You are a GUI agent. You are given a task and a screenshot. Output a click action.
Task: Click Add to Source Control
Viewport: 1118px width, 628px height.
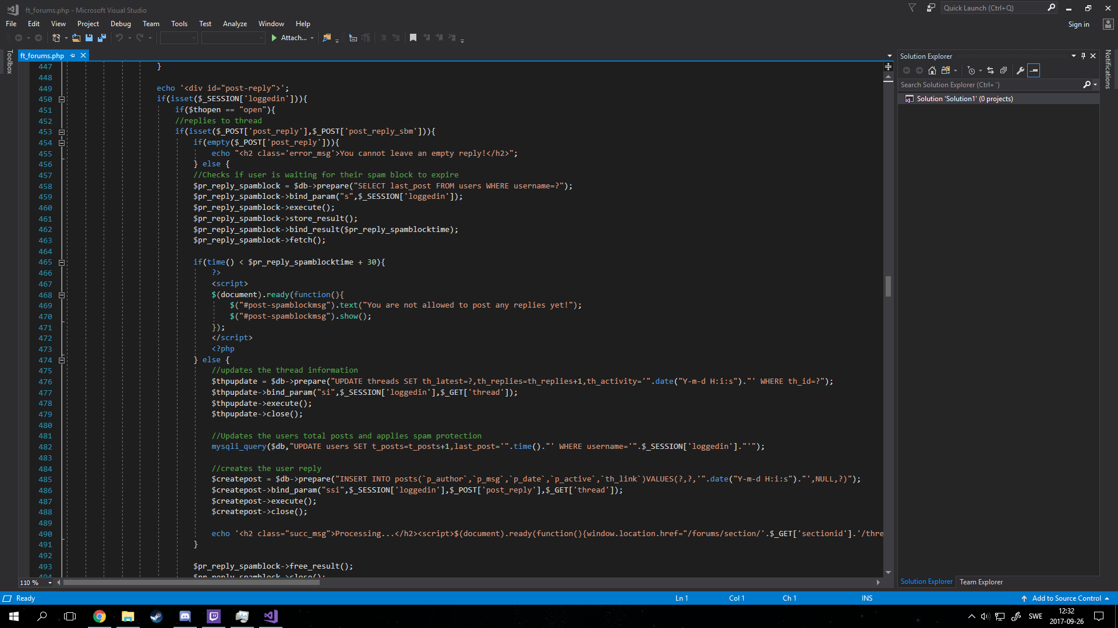(x=1066, y=598)
